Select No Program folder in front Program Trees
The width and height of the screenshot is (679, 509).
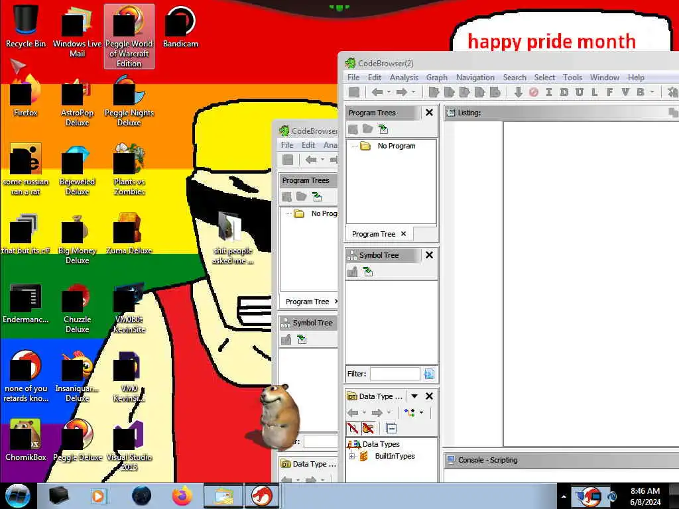pos(388,146)
